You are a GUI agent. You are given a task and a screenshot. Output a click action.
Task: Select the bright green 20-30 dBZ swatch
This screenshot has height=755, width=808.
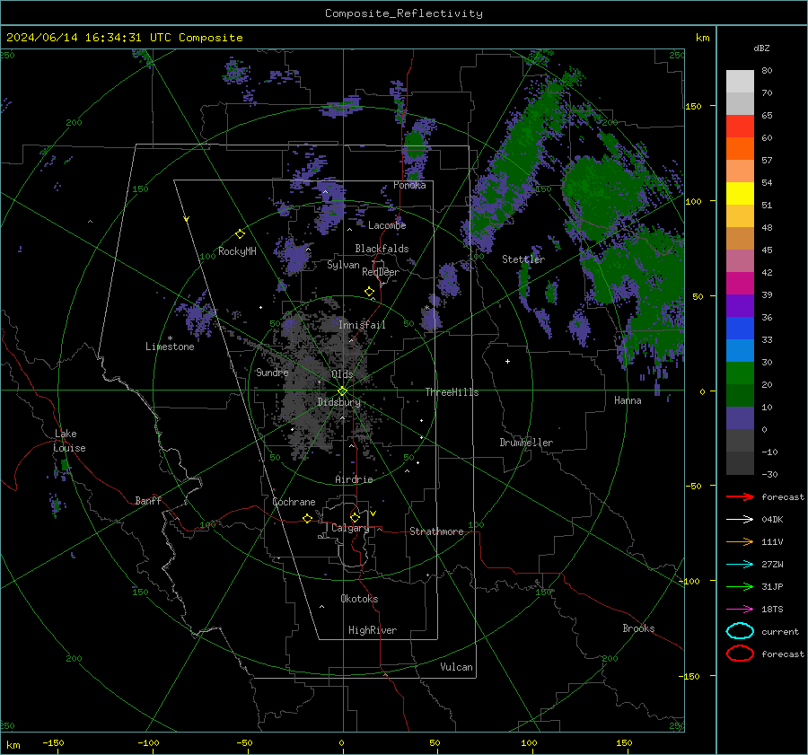[x=740, y=373]
